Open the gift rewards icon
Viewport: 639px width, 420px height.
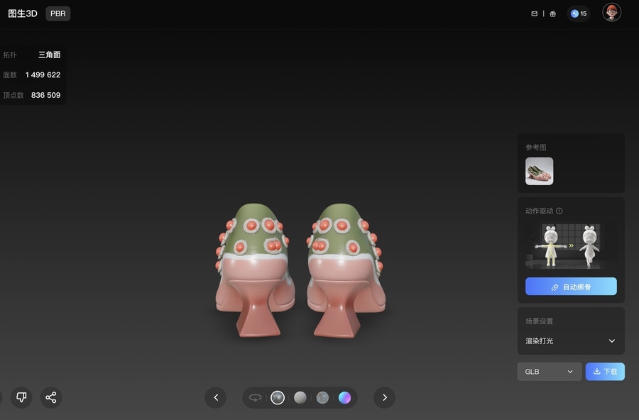(552, 14)
